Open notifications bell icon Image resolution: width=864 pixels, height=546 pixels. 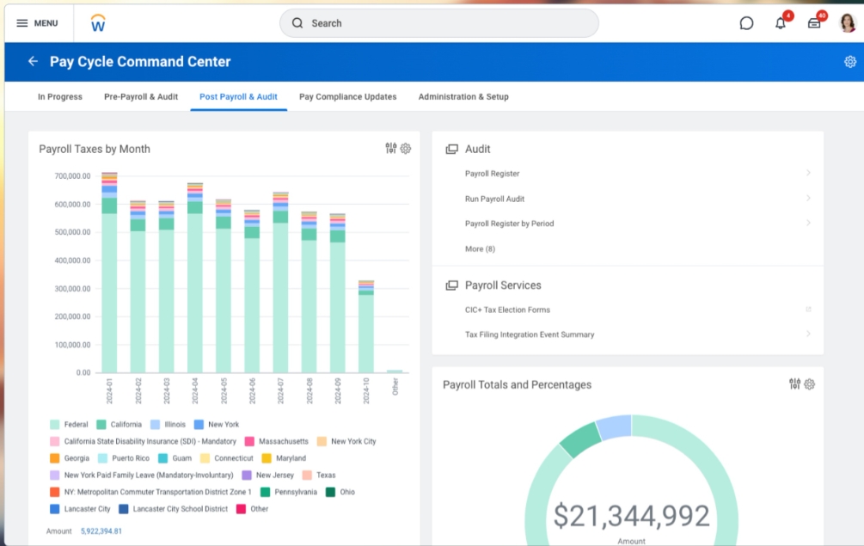coord(781,23)
